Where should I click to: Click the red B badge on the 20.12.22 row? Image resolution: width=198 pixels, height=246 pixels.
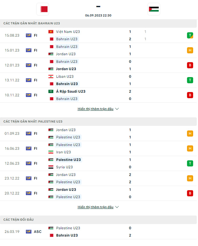190,193
